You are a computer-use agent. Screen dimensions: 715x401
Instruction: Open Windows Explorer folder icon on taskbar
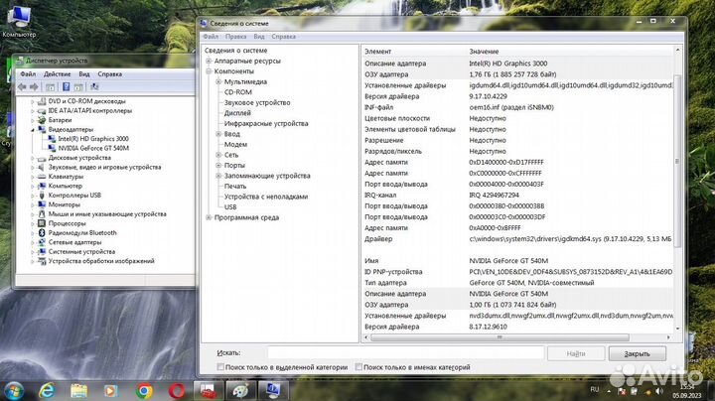click(x=78, y=391)
